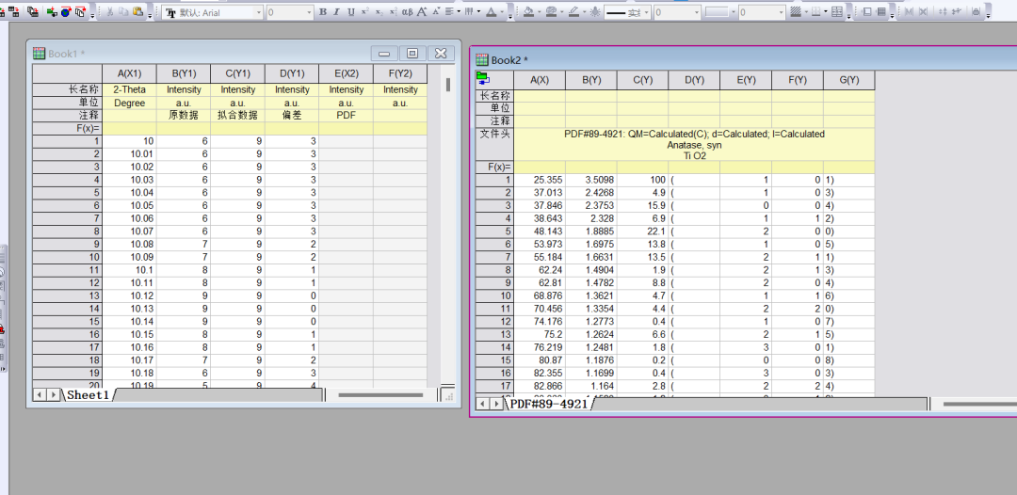Image resolution: width=1017 pixels, height=495 pixels.
Task: Click the Paste icon in toolbar
Action: [x=138, y=12]
